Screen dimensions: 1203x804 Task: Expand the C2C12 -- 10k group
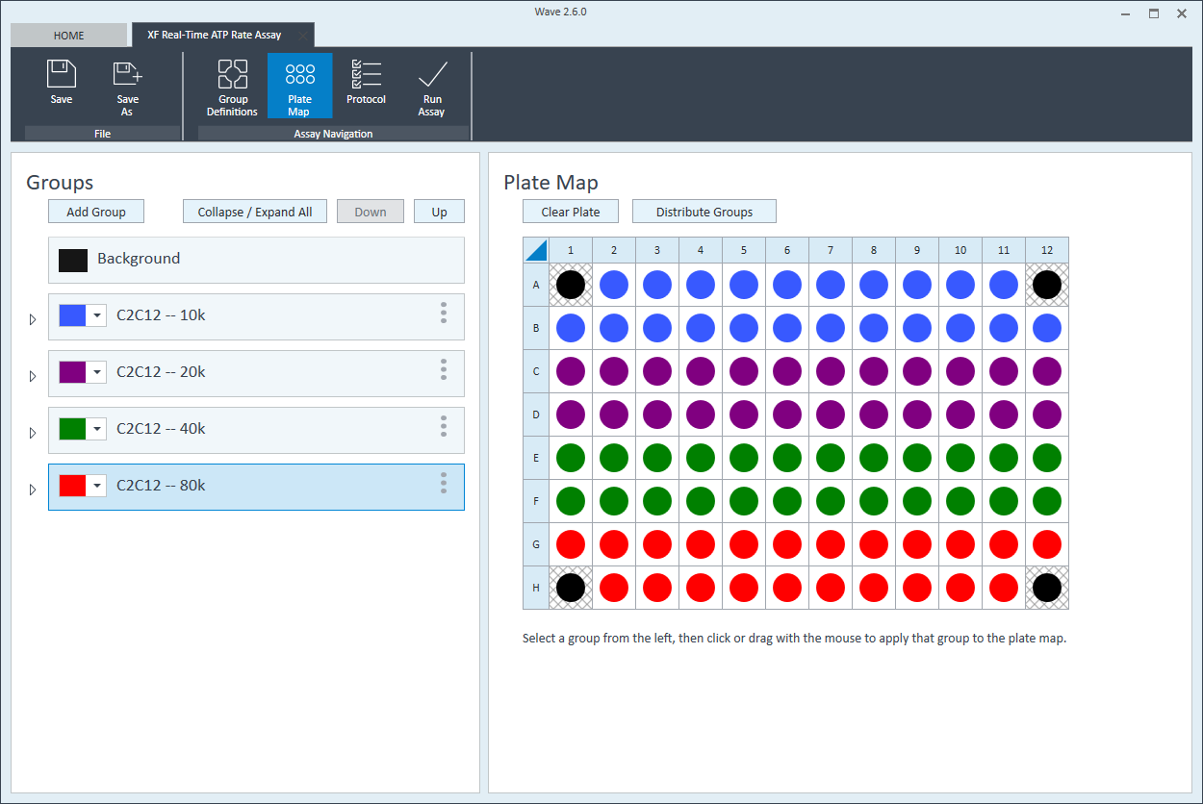pos(33,319)
